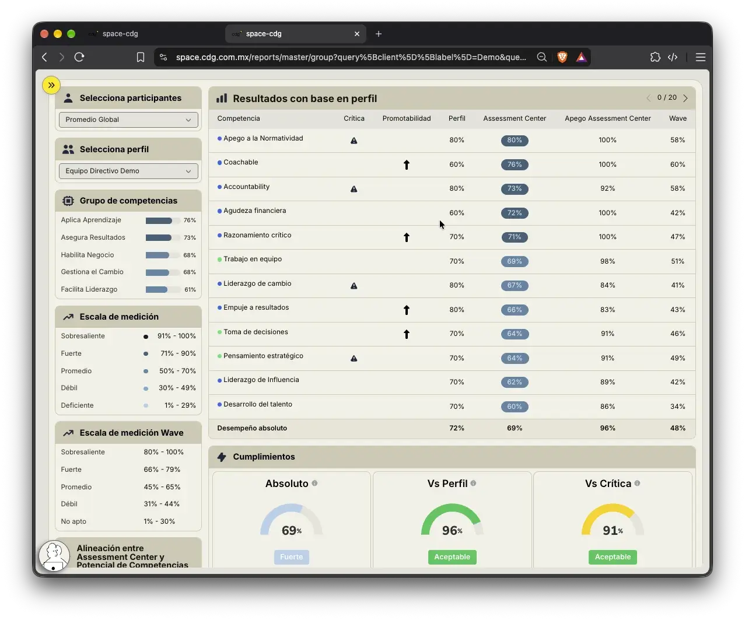Open the Extensions puzzle icon
Viewport: 745px width, 620px height.
655,57
